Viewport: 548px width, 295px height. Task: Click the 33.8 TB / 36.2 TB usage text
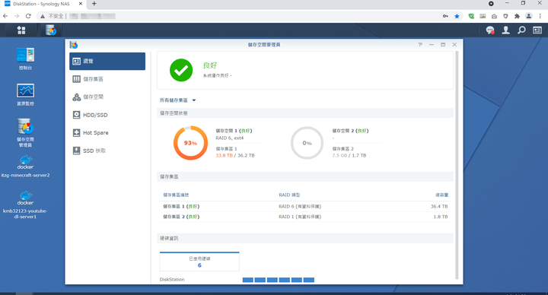(235, 155)
